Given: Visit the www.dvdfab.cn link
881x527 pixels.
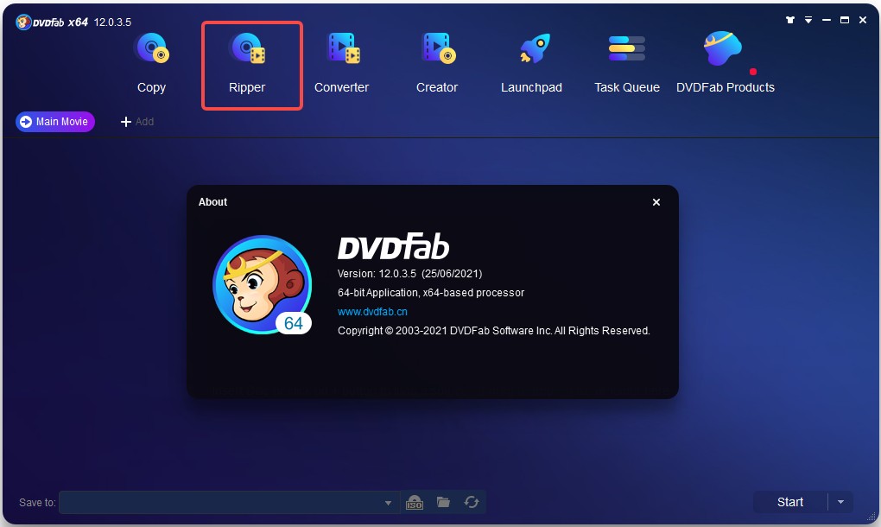Looking at the screenshot, I should pyautogui.click(x=372, y=311).
